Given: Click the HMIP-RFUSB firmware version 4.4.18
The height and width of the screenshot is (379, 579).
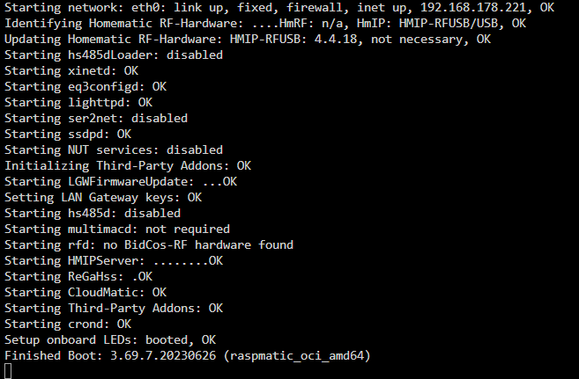Looking at the screenshot, I should pos(336,39).
